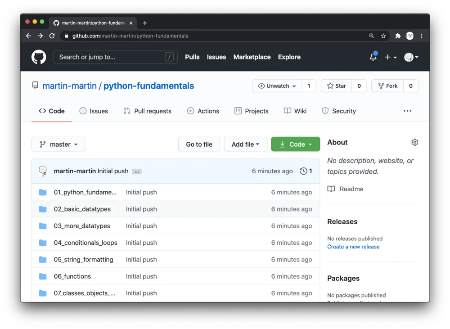The height and width of the screenshot is (329, 450).
Task: View the fork count 0
Action: pyautogui.click(x=411, y=86)
